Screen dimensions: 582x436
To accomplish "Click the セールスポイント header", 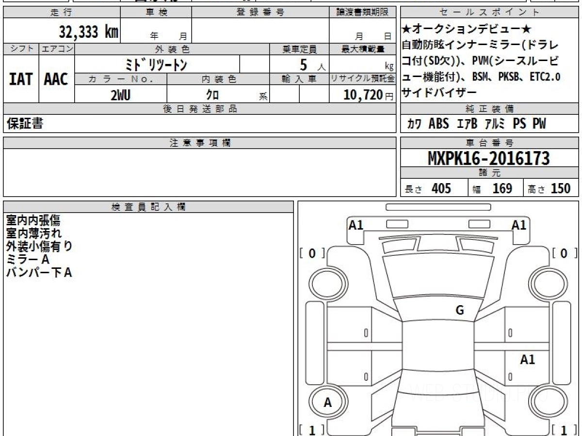I will [x=490, y=13].
